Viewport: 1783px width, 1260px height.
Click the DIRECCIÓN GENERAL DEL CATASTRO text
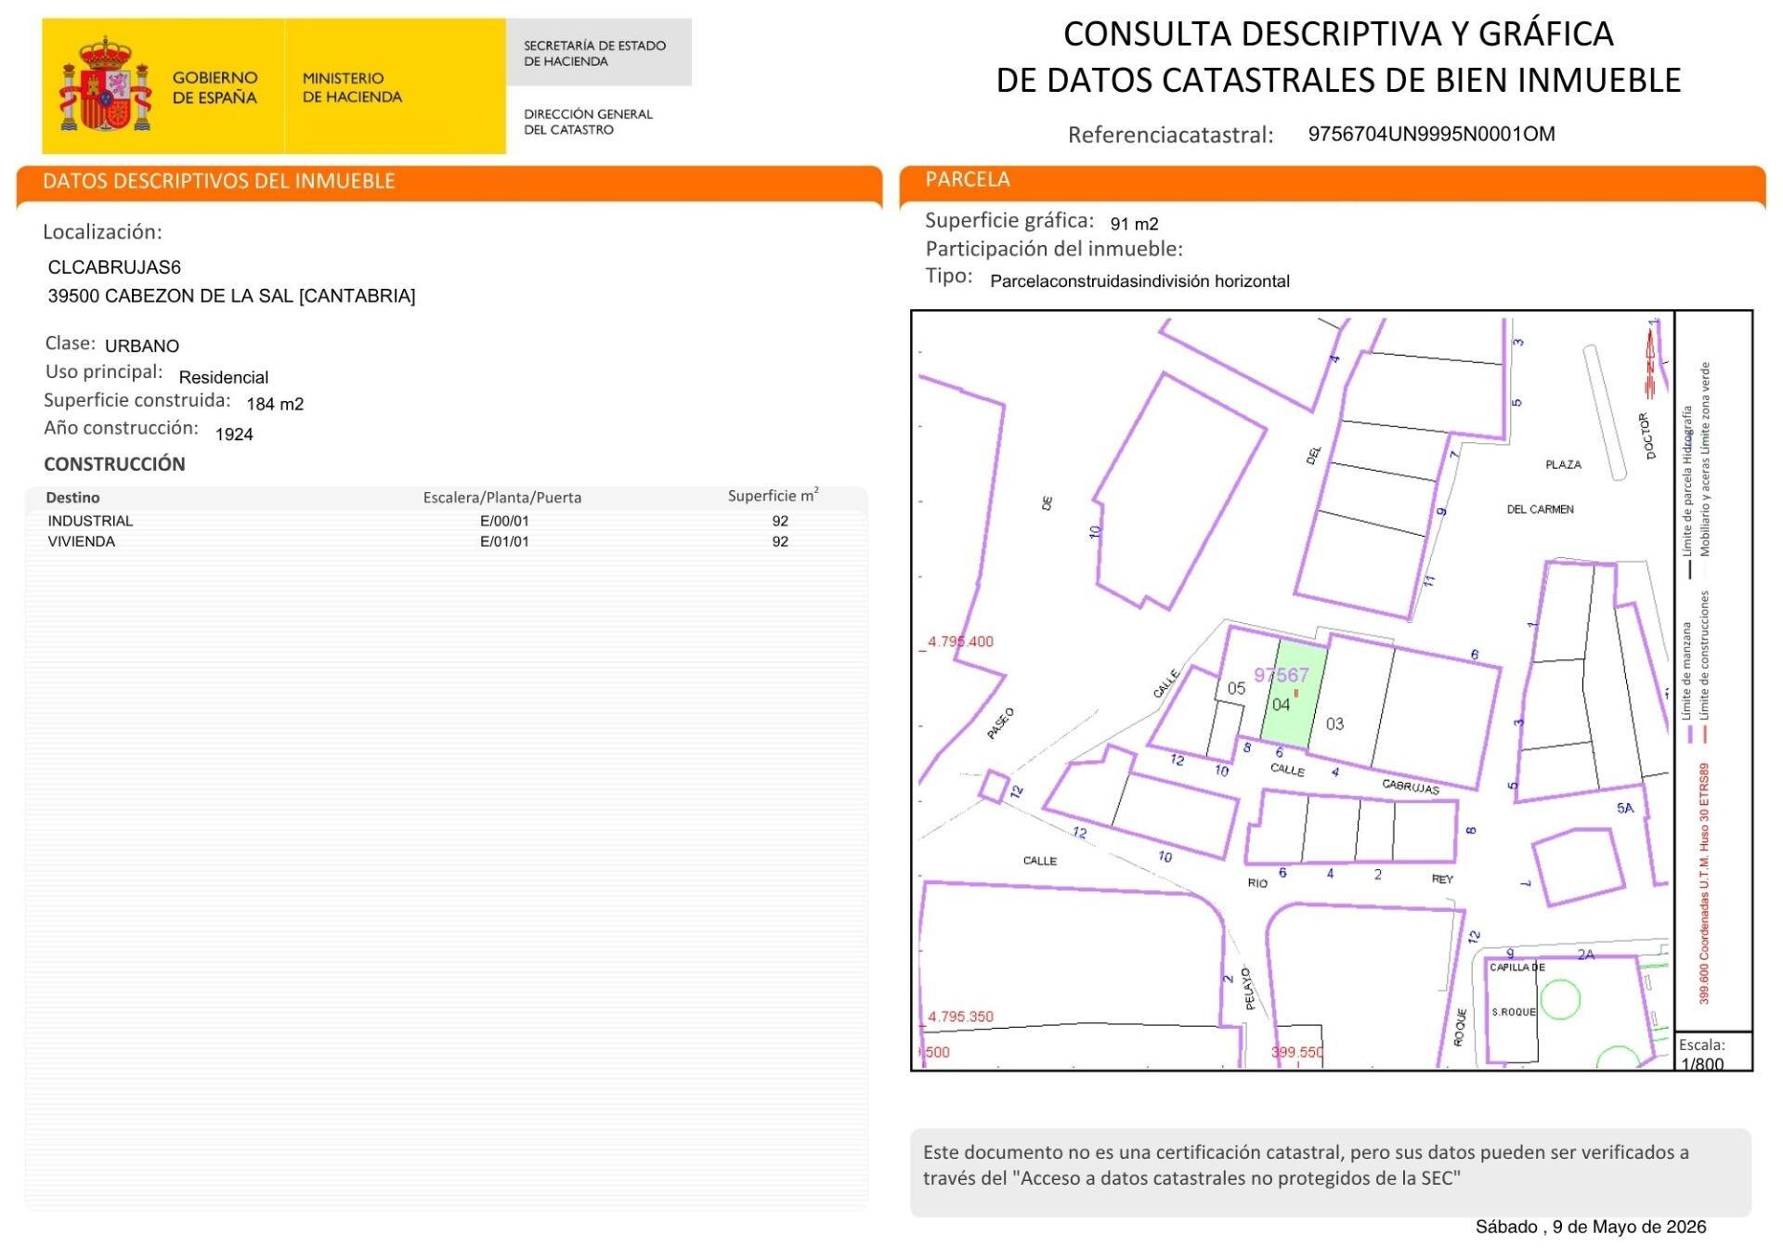pos(588,122)
